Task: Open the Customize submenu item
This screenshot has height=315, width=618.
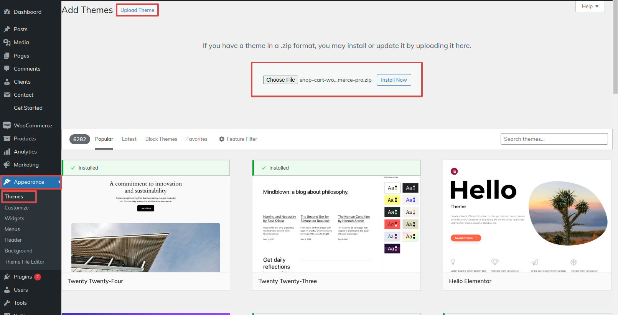Action: click(16, 208)
